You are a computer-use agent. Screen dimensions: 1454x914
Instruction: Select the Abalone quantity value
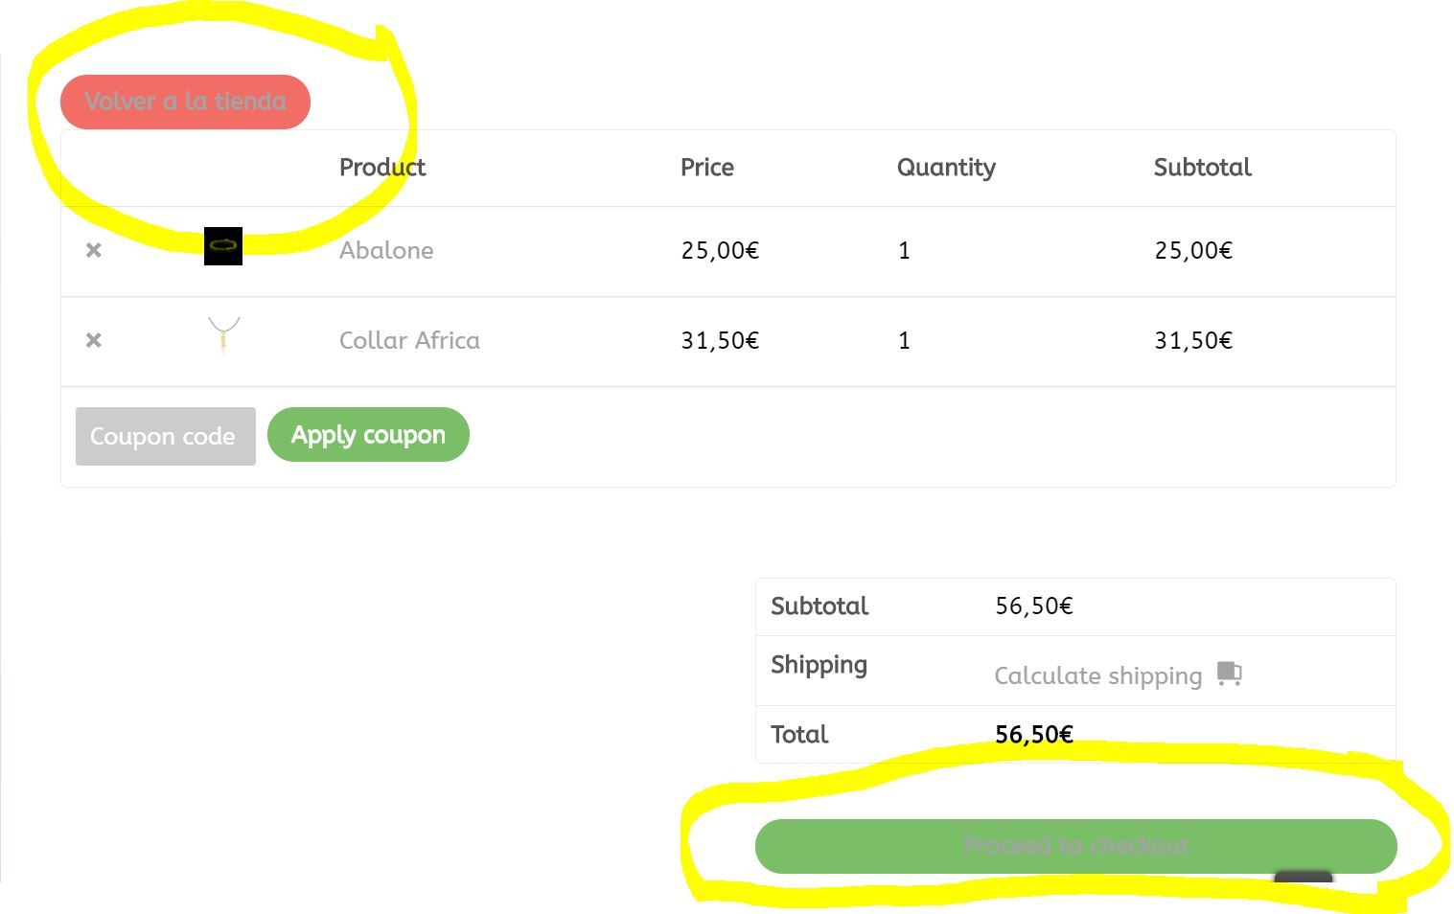coord(904,250)
